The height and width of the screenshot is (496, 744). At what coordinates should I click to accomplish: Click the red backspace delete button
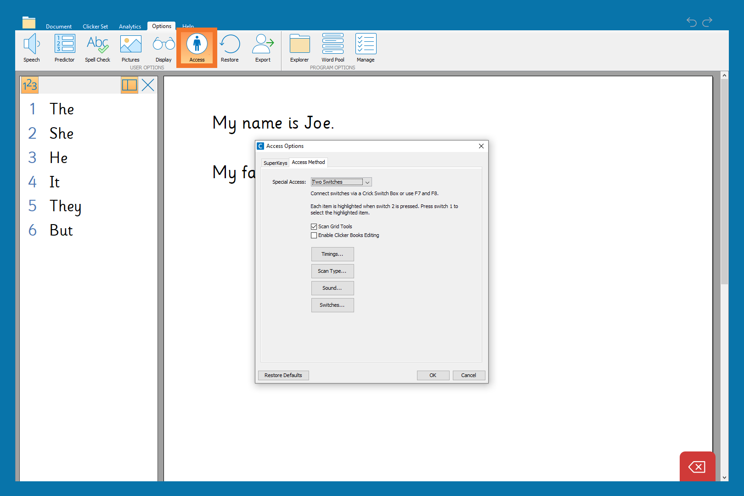(697, 467)
